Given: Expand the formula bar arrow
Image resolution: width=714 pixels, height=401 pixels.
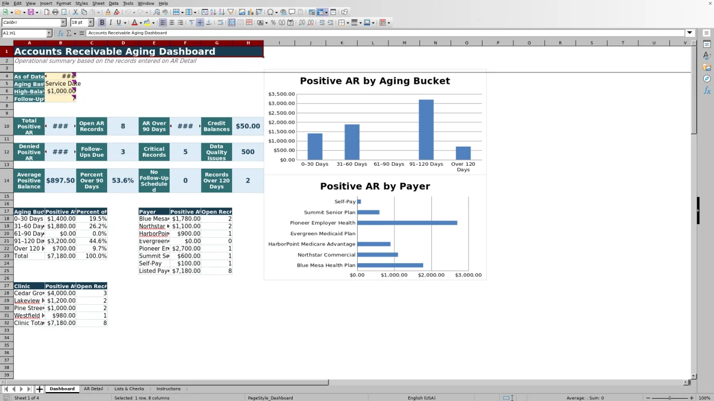Looking at the screenshot, I should (690, 33).
